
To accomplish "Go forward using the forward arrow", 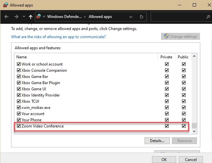I will tap(16, 17).
